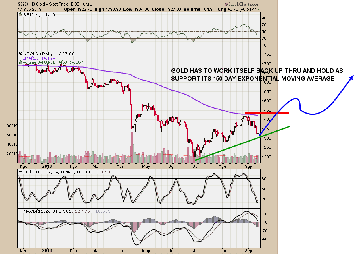Click the green up-triangle beside Chg value
357x254 pixels.
click(x=258, y=9)
